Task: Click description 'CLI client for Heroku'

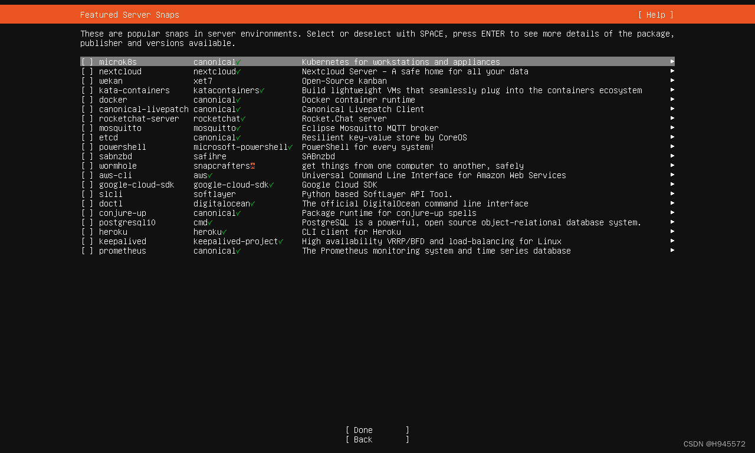Action: [352, 232]
